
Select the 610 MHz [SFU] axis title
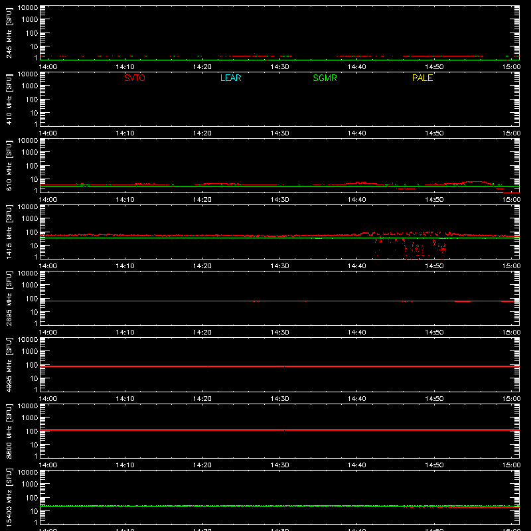9,166
